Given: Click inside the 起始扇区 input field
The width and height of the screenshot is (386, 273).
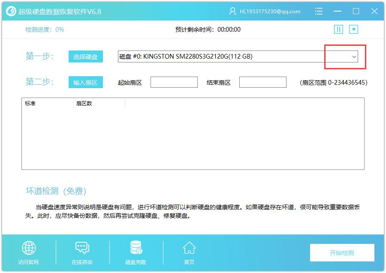Looking at the screenshot, I should tap(174, 82).
